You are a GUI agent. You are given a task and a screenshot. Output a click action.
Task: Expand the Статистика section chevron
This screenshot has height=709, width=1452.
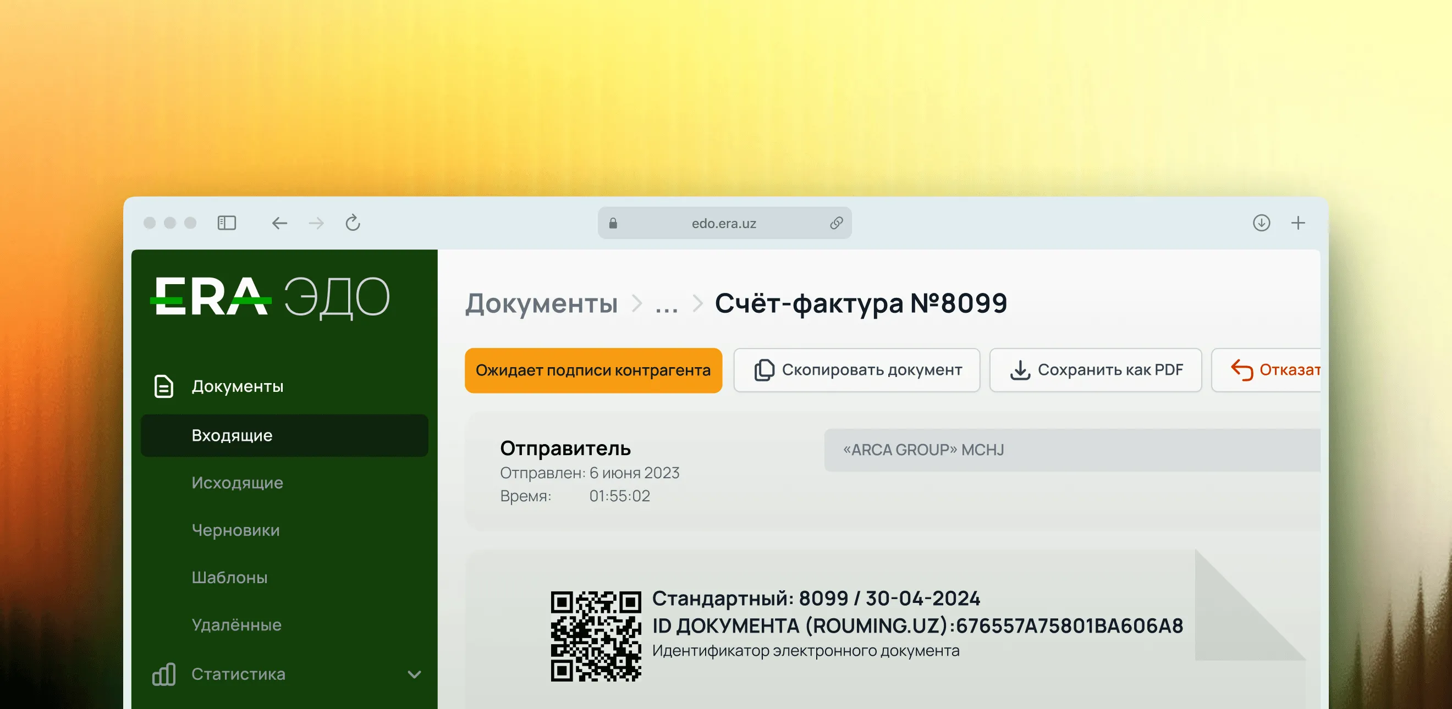pos(414,674)
